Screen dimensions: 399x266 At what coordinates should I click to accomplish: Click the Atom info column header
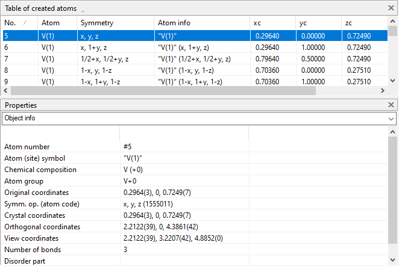[201, 22]
